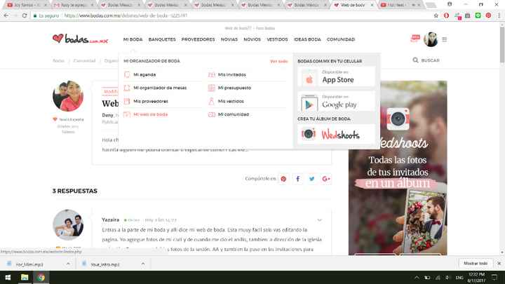This screenshot has height=284, width=505.
Task: Share on Pinterest
Action: tap(283, 179)
